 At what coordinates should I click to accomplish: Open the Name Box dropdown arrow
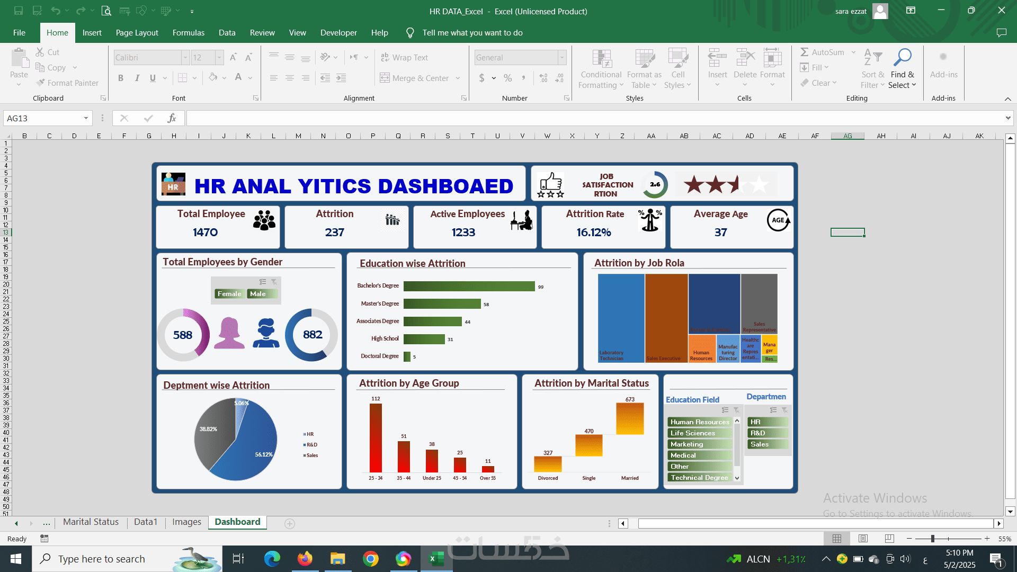86,118
